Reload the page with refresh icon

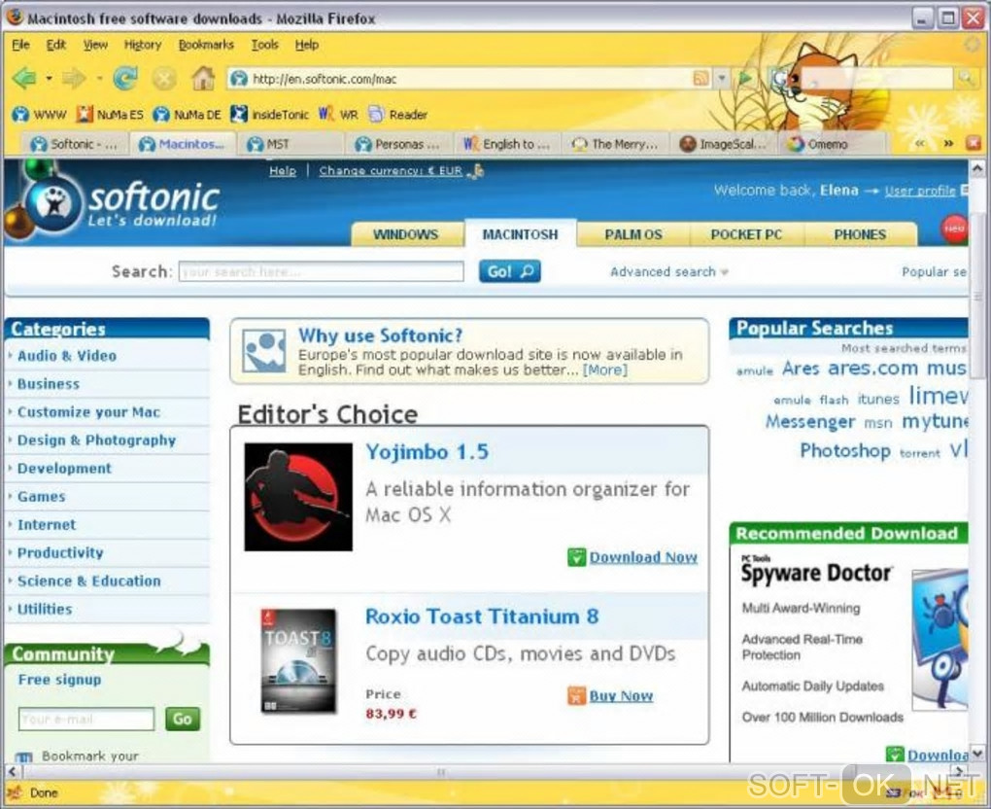click(125, 79)
